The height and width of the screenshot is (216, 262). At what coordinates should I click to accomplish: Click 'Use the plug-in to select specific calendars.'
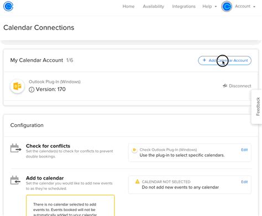tap(182, 155)
